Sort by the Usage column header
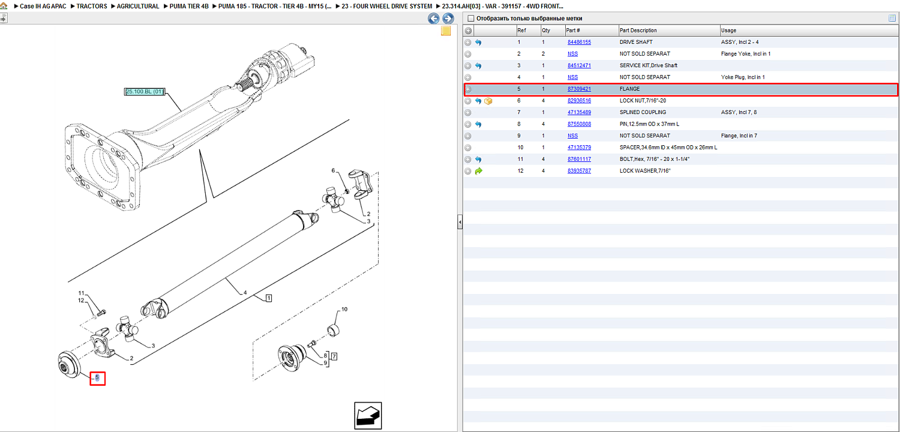The height and width of the screenshot is (432, 900). (808, 31)
